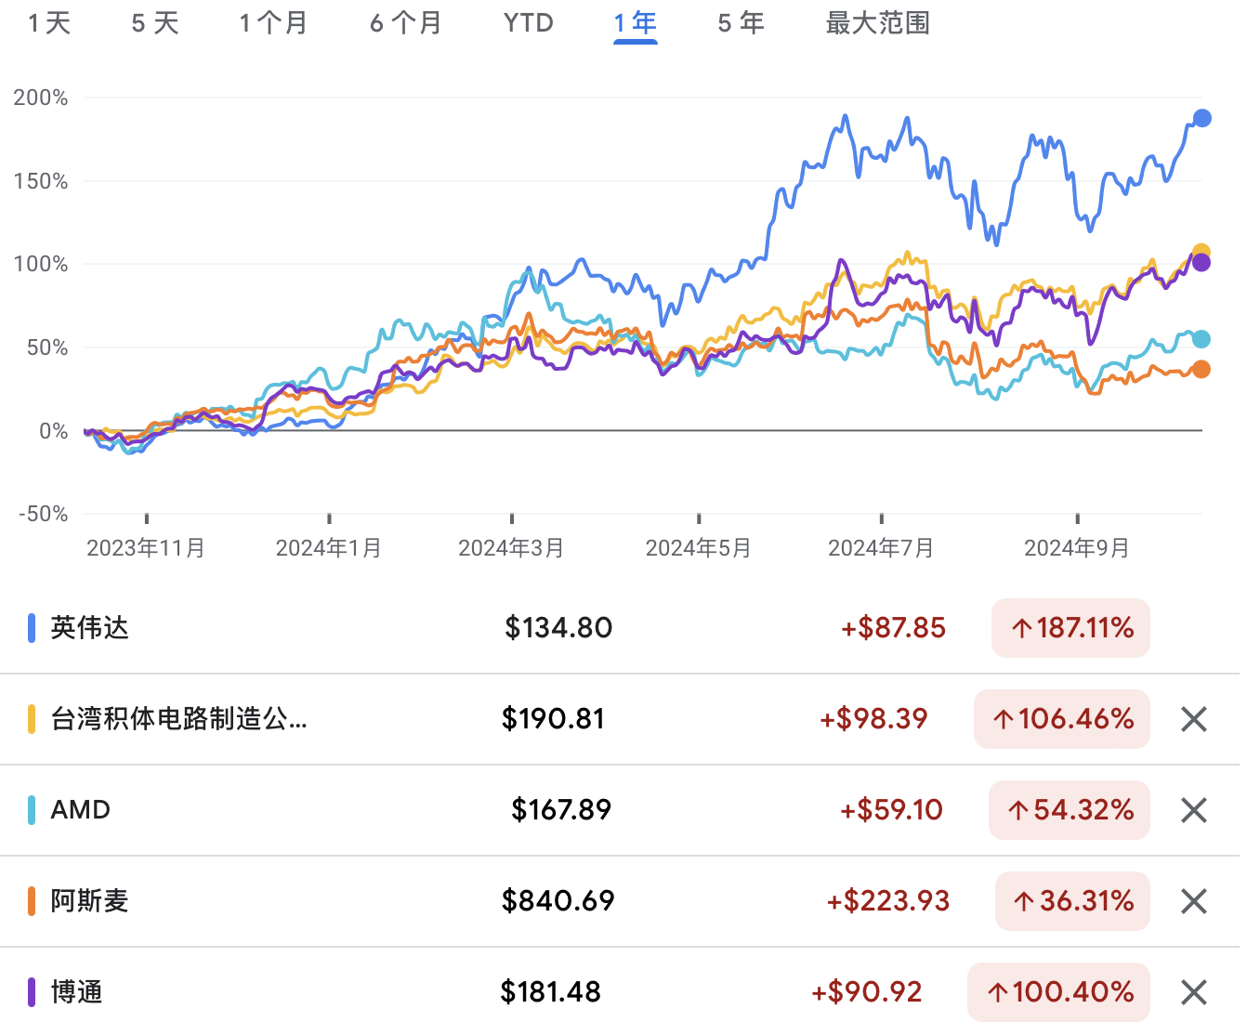Click the 50% y-axis label
Viewport: 1247px width, 1035px height.
click(47, 347)
